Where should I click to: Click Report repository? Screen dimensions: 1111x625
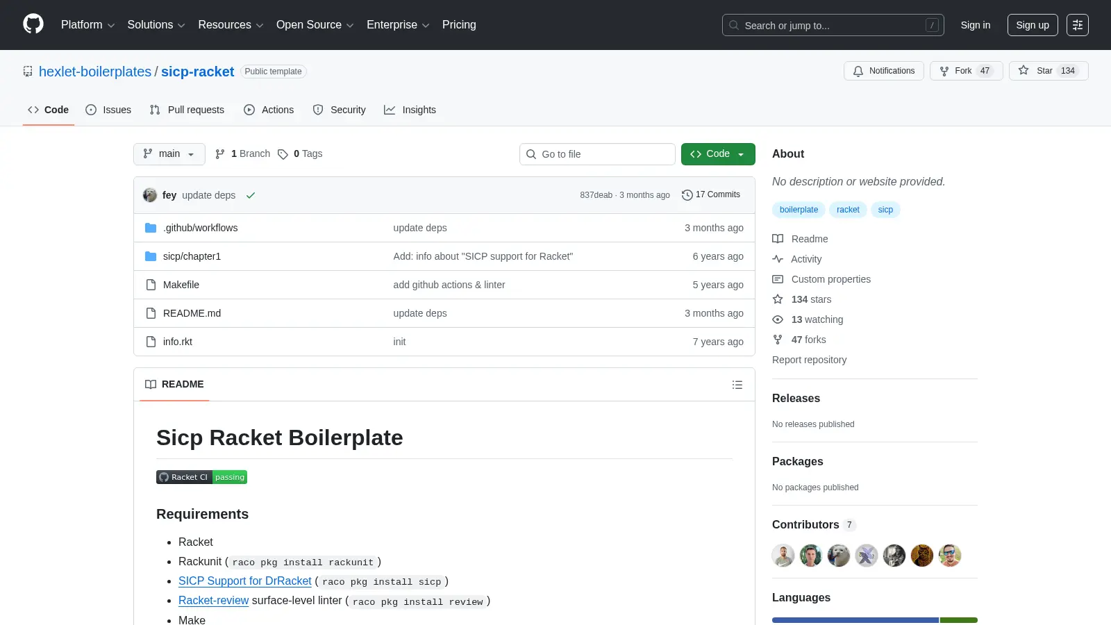click(x=809, y=360)
